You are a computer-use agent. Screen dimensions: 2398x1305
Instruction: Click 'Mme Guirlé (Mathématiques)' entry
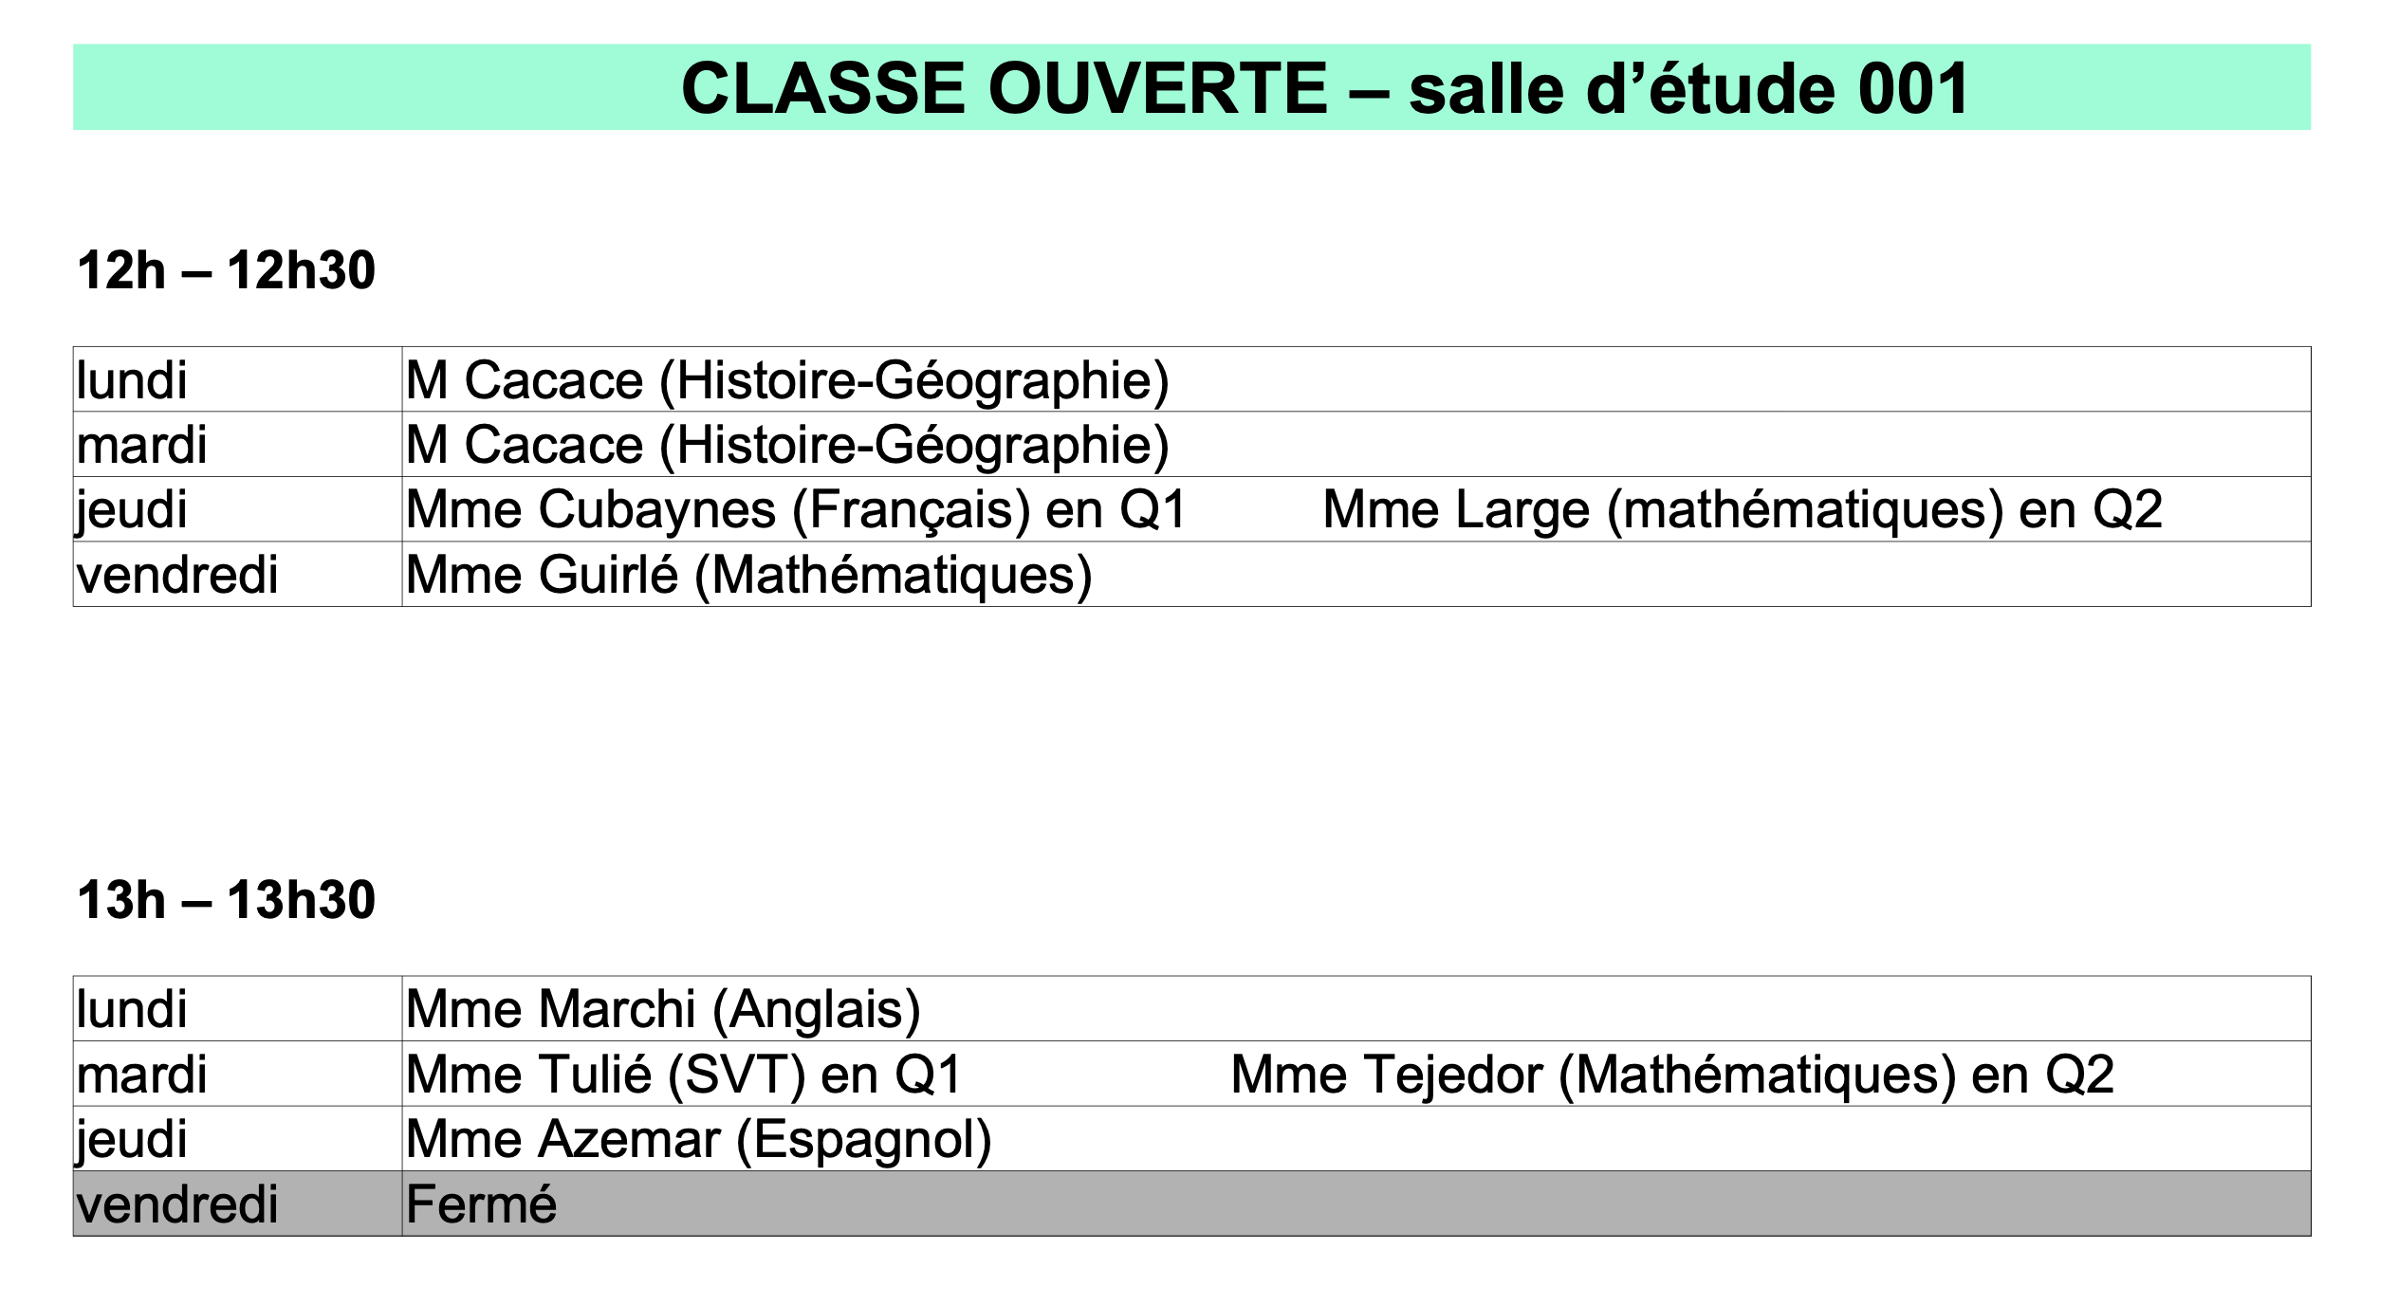[x=748, y=575]
